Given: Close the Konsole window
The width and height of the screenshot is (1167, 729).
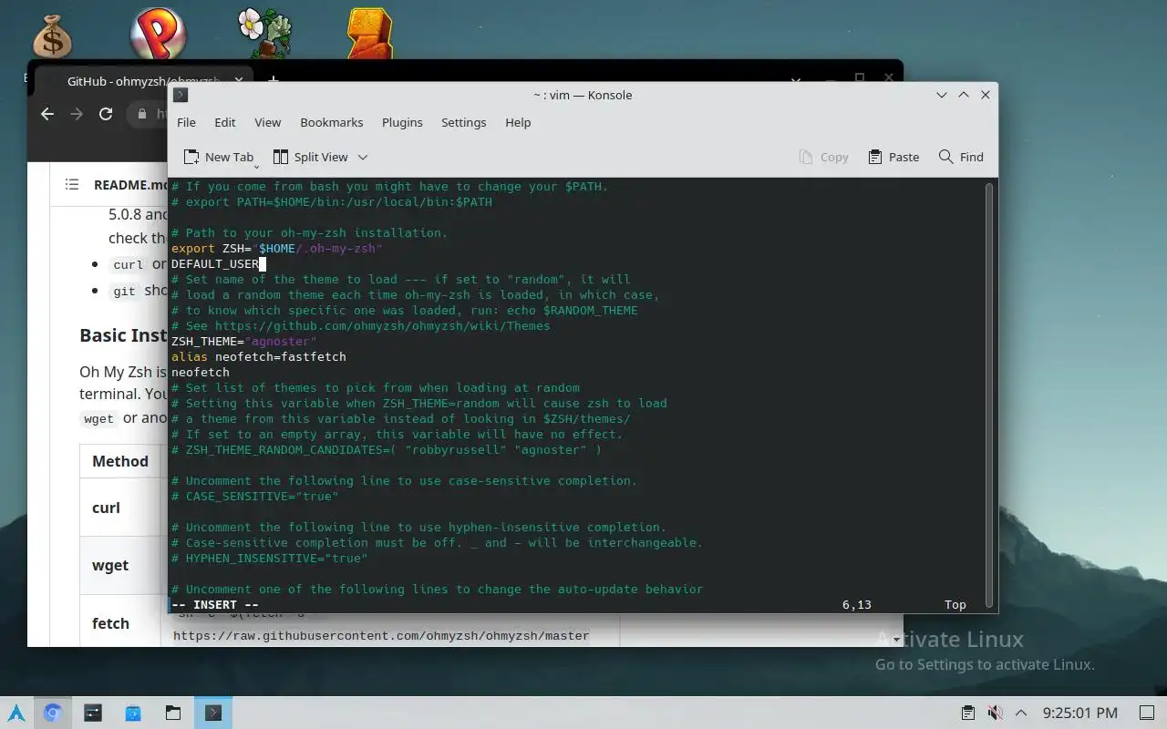Looking at the screenshot, I should coord(986,95).
